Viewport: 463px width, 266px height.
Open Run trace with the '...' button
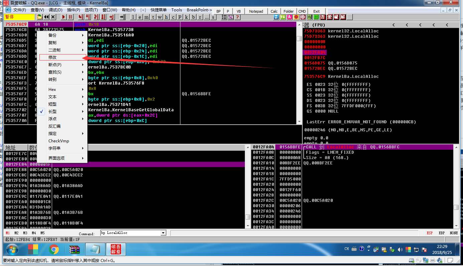pos(207,17)
